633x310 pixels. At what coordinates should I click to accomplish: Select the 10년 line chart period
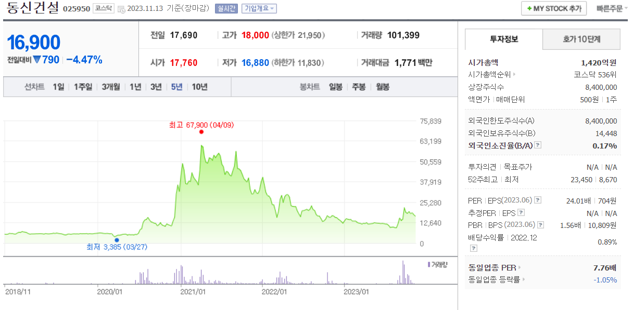pos(199,87)
